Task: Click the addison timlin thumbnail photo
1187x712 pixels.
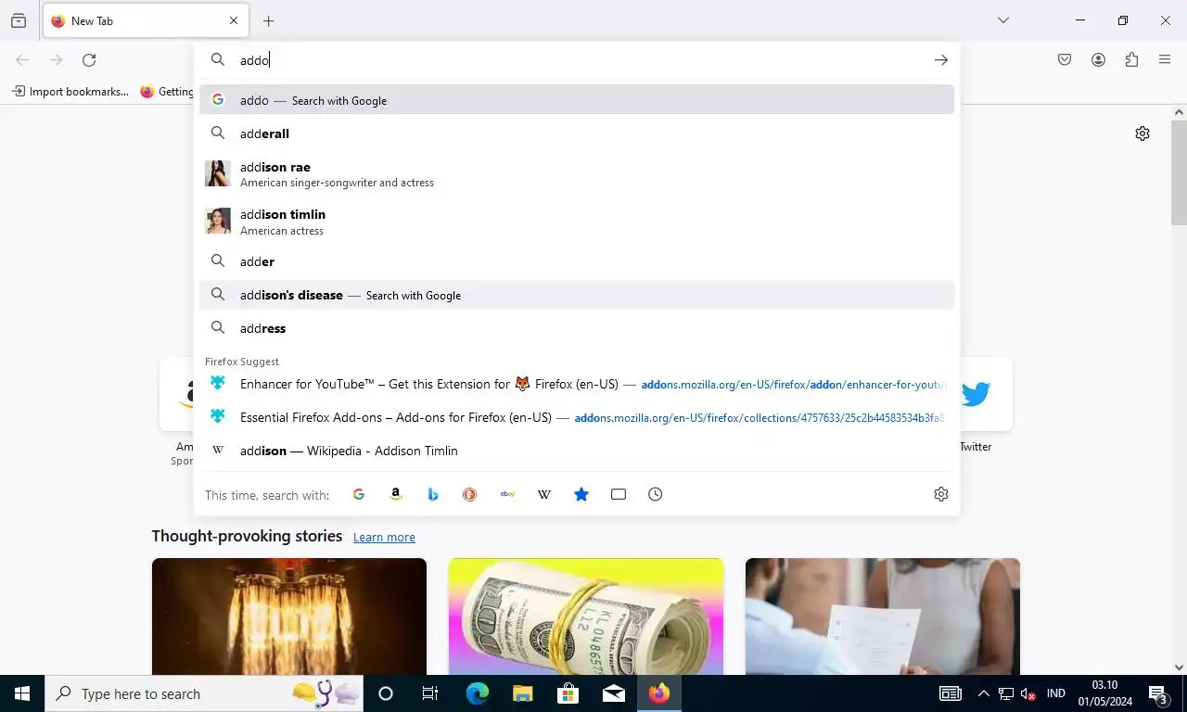Action: point(218,221)
